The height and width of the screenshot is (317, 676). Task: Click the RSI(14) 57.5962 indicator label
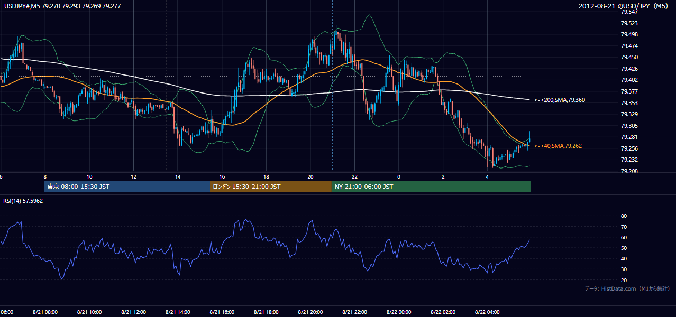tap(23, 201)
